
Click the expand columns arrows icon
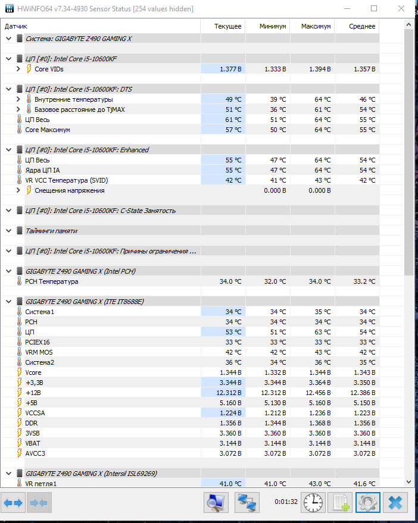click(x=13, y=503)
